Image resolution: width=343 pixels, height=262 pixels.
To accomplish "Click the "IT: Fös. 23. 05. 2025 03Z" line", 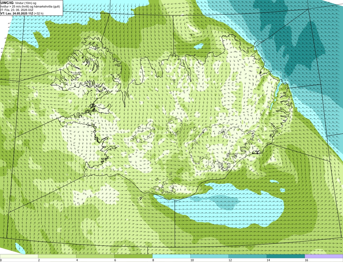I will [17, 10].
